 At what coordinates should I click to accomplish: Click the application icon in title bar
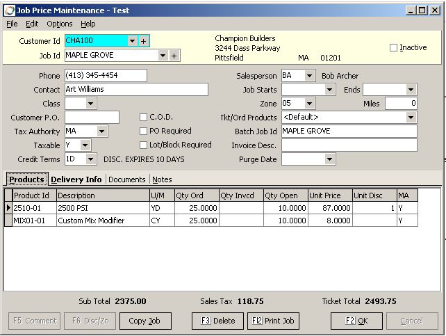tap(8, 10)
